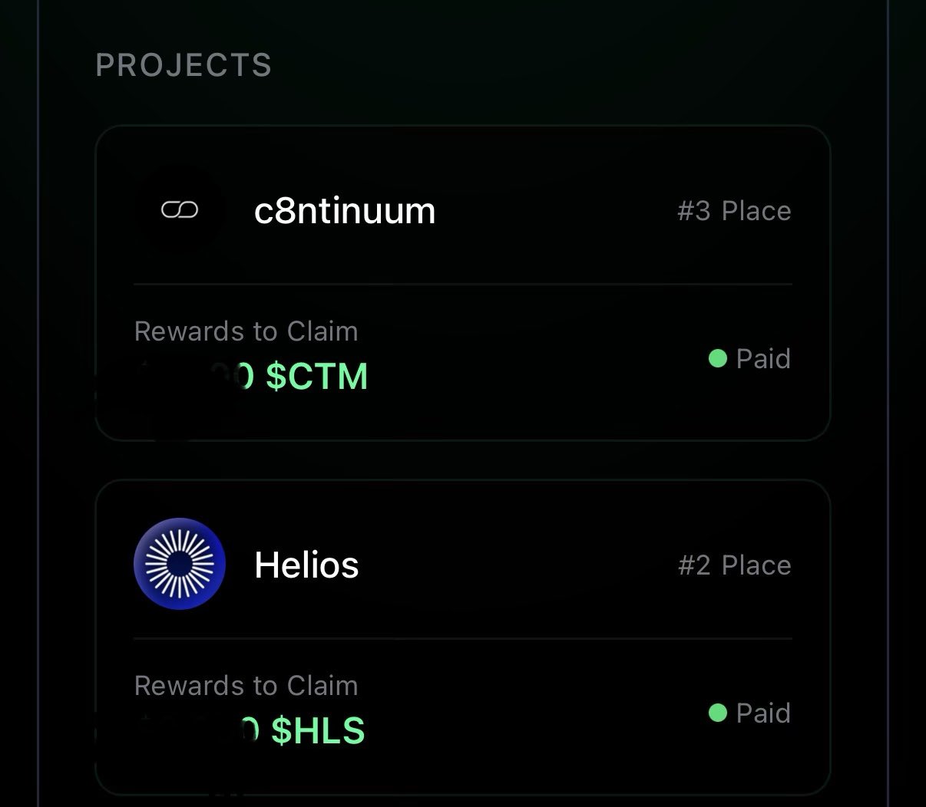Screen dimensions: 926x807
Task: Click the Helios sunburst logo
Action: coord(180,564)
